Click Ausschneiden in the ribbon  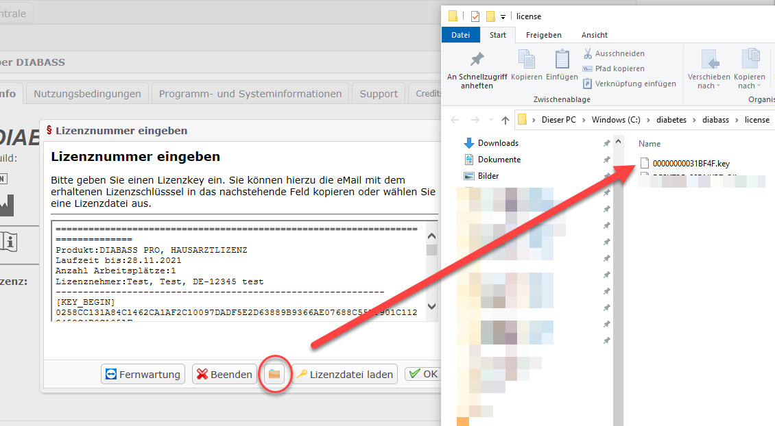click(x=613, y=53)
